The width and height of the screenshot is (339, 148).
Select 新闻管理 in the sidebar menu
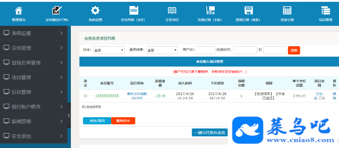(34, 121)
